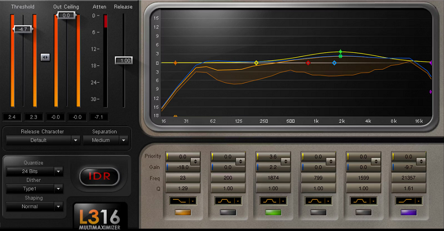
Task: Enable the gray band button under the 1599 Hz band
Action: [363, 212]
